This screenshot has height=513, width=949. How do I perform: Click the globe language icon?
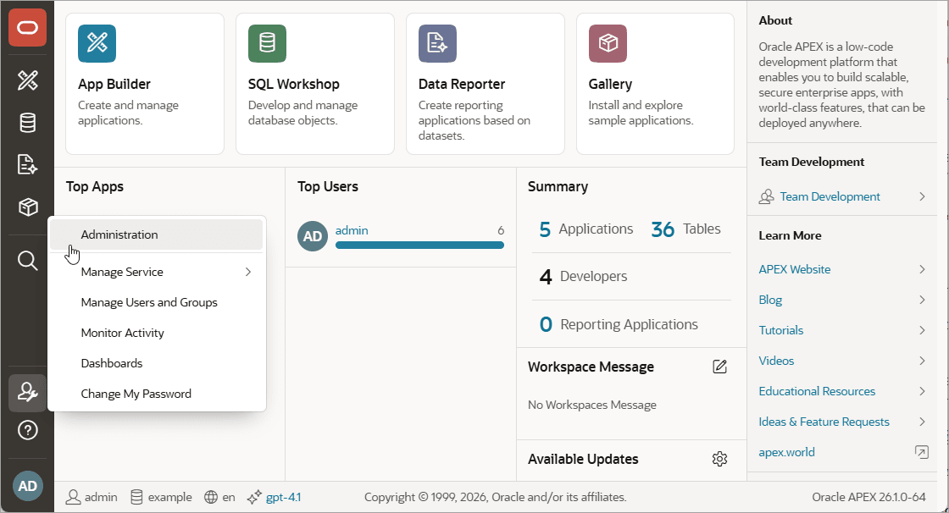point(211,497)
